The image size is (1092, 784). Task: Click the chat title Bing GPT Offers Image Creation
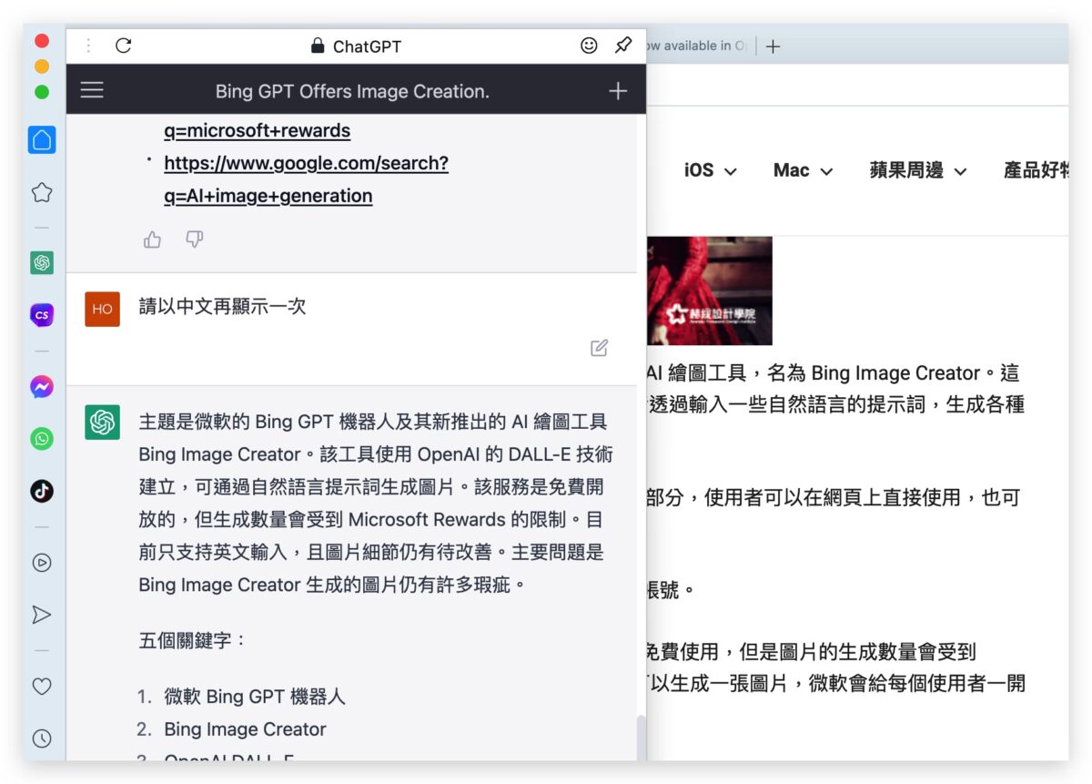pyautogui.click(x=352, y=91)
